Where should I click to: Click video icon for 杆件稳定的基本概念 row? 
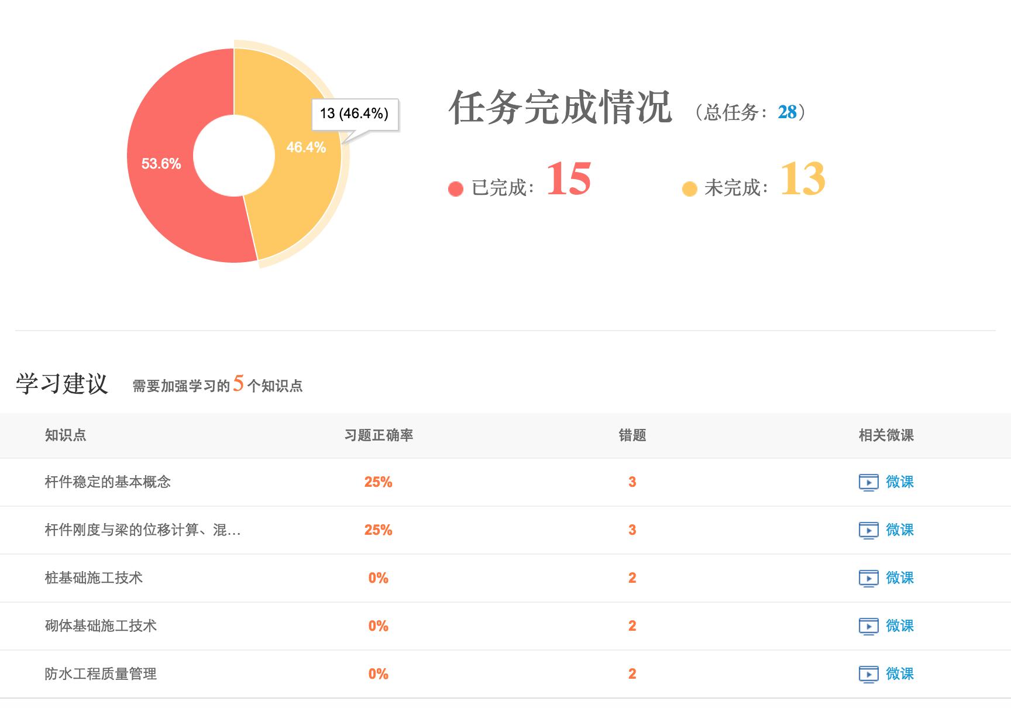[x=868, y=483]
